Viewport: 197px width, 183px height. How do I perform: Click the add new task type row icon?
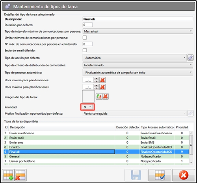pos(8,175)
